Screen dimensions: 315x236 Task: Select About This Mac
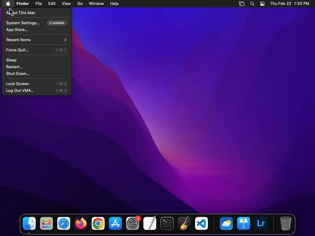36,13
